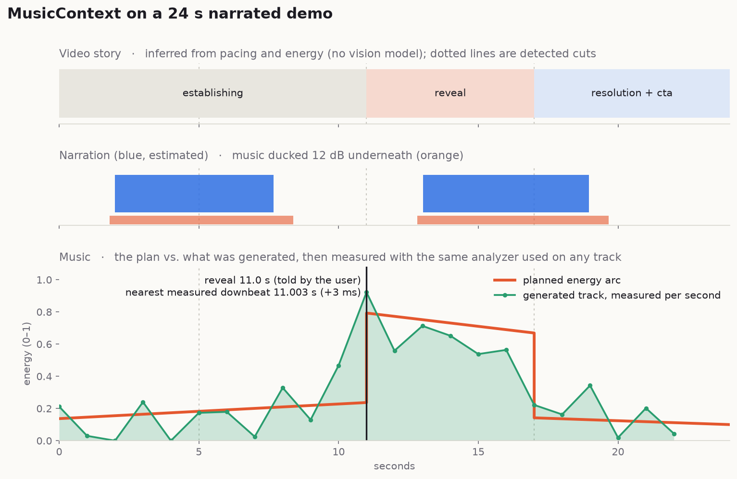Click the orange ducking bar under the earlier narration
The height and width of the screenshot is (479, 737).
point(201,220)
